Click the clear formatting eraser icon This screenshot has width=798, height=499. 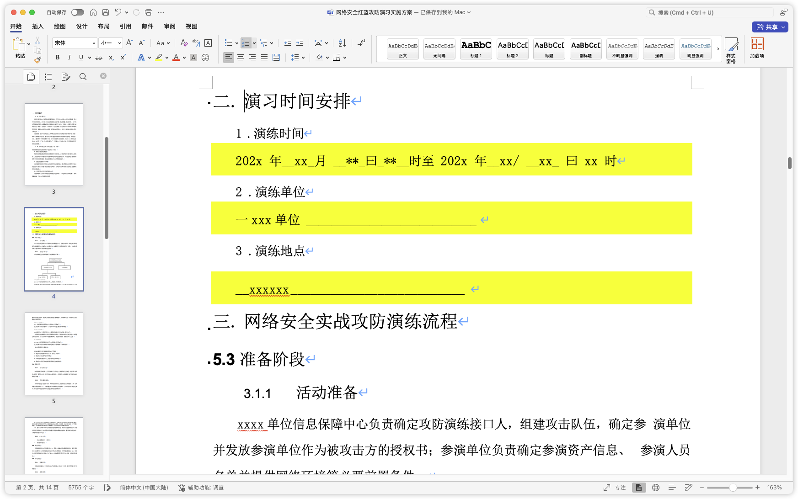coord(184,43)
